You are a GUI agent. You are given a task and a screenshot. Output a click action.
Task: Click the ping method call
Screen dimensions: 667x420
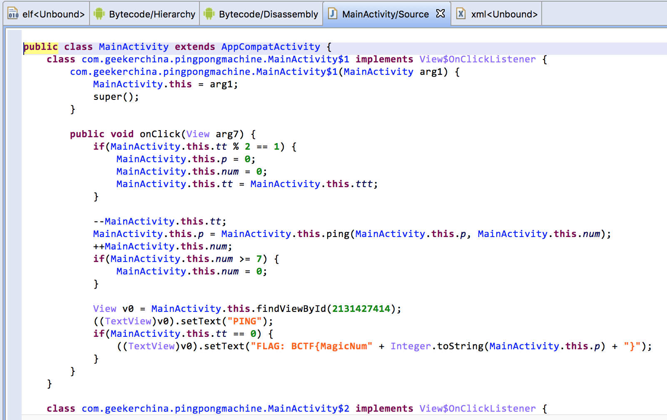[338, 234]
